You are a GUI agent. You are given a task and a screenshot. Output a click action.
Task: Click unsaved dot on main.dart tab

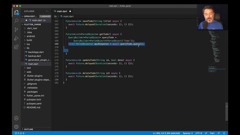tap(70, 11)
